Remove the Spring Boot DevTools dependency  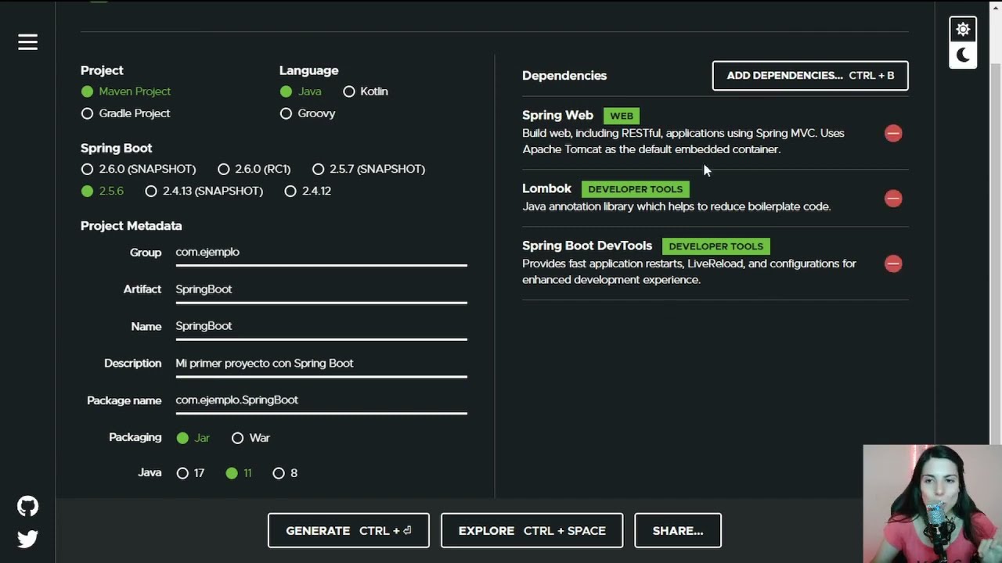[x=893, y=264]
